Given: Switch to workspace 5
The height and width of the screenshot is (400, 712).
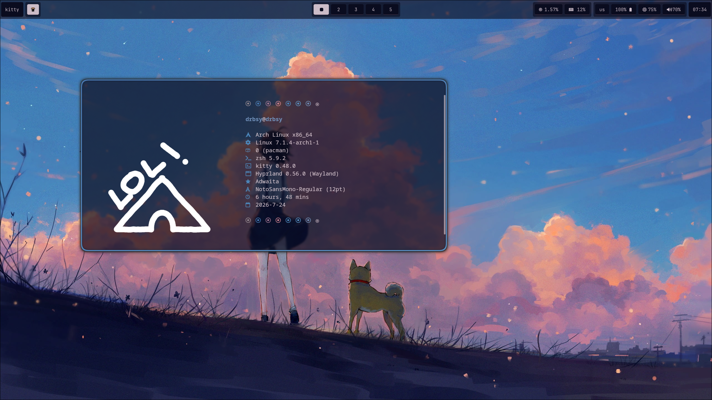Looking at the screenshot, I should tap(390, 9).
